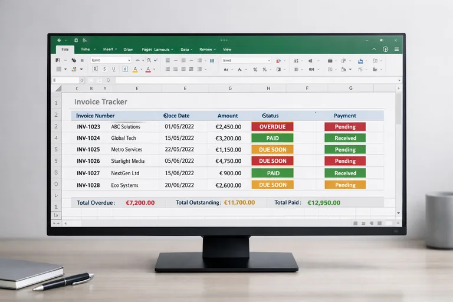
Task: Select the €4,750.00 amount cell
Action: (x=228, y=161)
